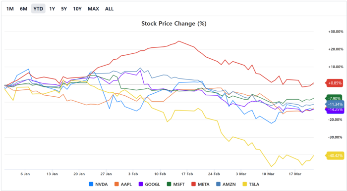Viewport: 347px width, 191px height.
Task: Click the purple GOOGL legend square
Action: pyautogui.click(x=141, y=184)
